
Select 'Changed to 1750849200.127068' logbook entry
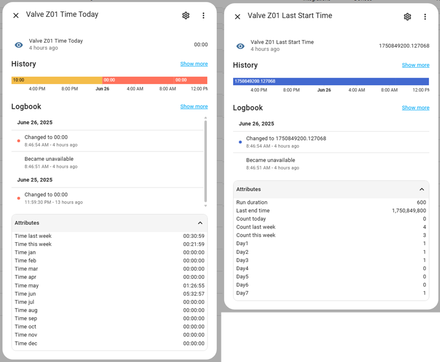tap(286, 142)
